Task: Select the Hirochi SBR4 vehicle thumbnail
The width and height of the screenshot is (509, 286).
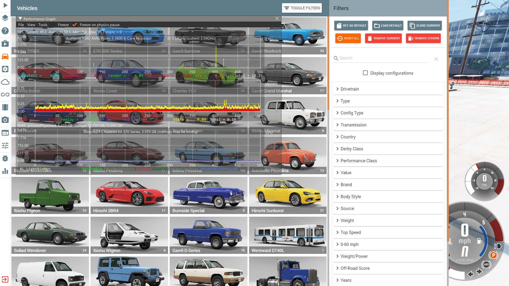Action: click(129, 195)
